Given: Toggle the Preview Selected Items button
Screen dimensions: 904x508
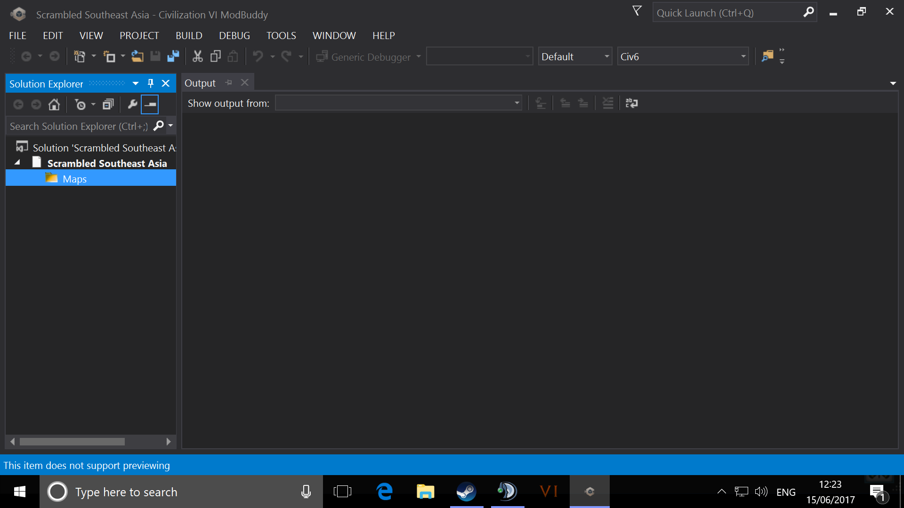Looking at the screenshot, I should coord(150,104).
